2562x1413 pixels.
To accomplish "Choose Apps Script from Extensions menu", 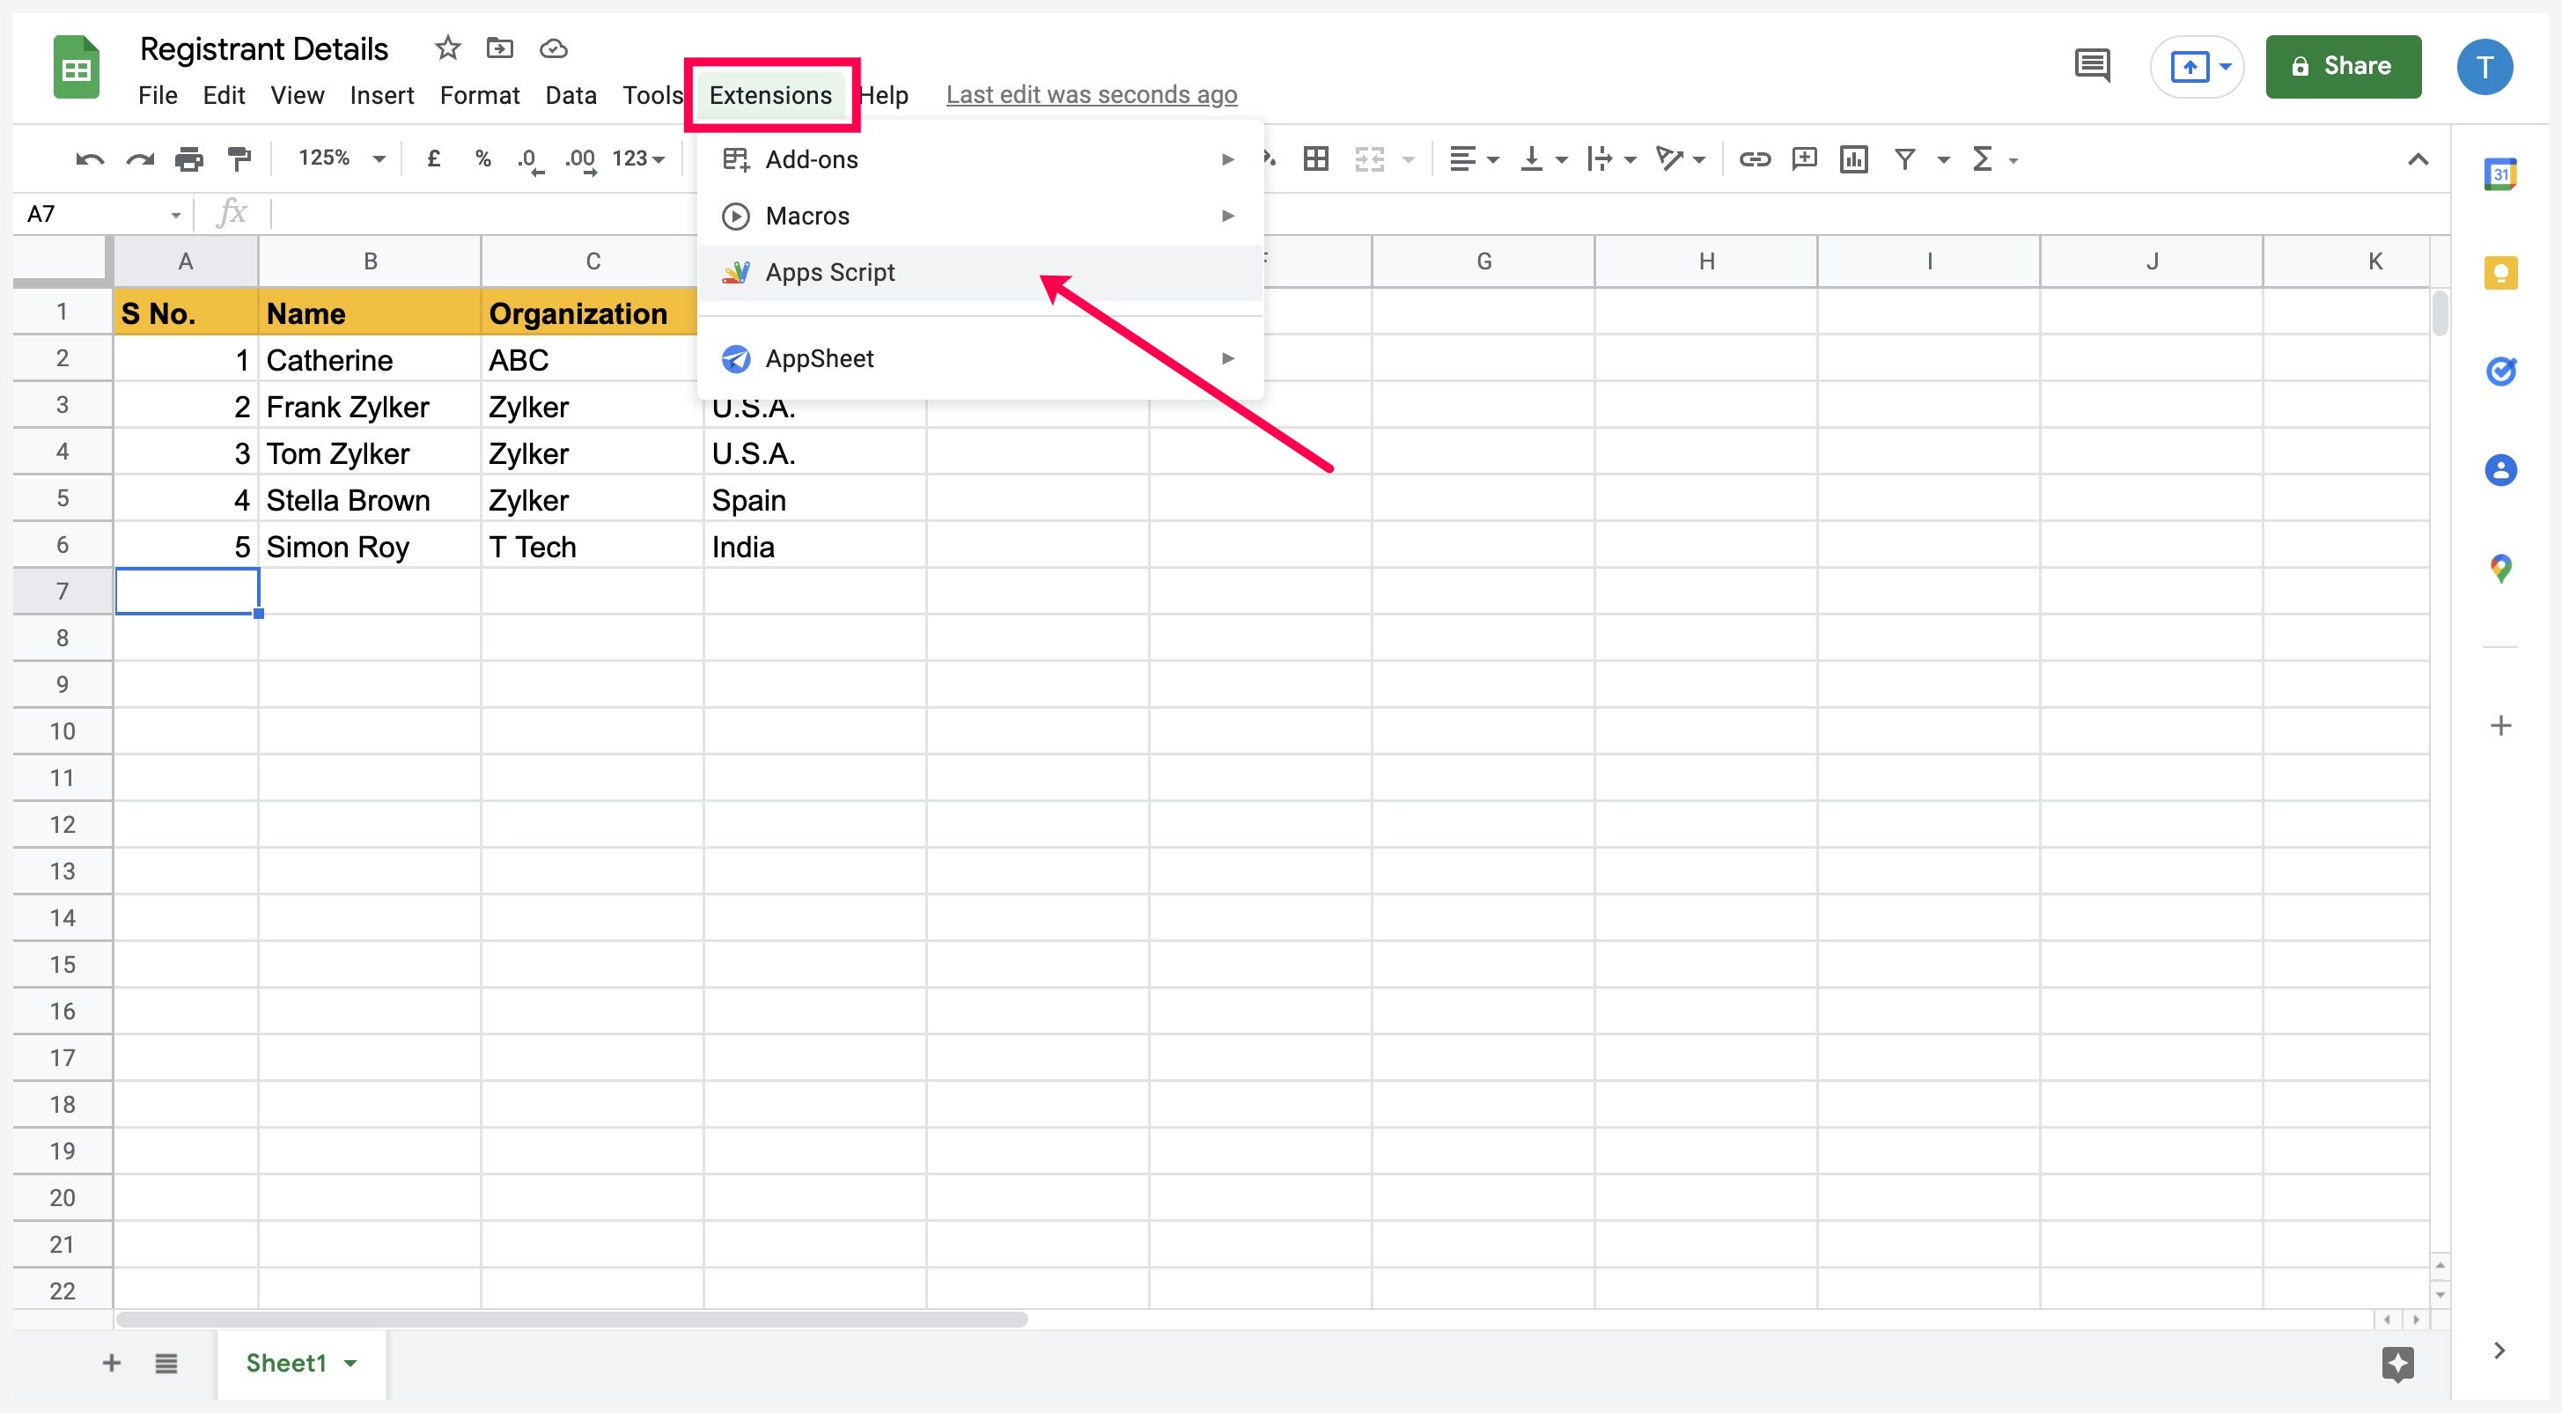I will point(829,272).
